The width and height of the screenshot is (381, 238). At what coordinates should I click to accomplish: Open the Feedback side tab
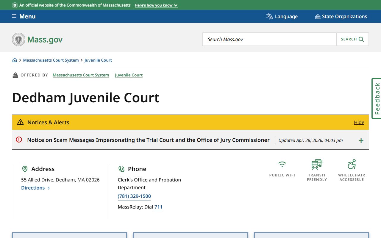point(377,98)
